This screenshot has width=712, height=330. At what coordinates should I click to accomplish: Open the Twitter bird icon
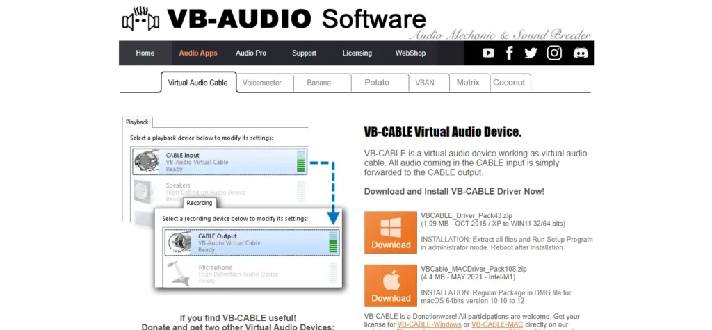pyautogui.click(x=531, y=53)
